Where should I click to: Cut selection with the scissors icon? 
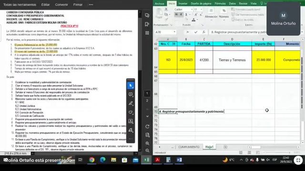(166, 9)
